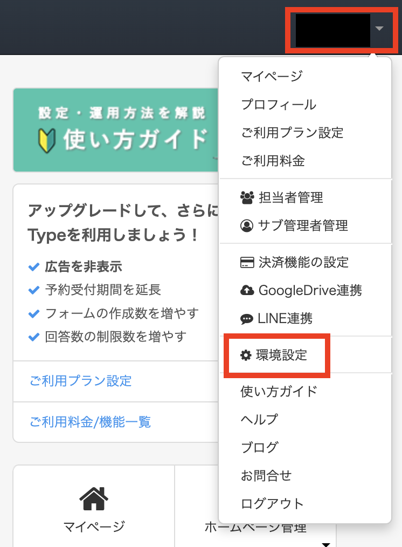Open ご利用プラン設定 in the dropdown menu
Image resolution: width=402 pixels, height=547 pixels.
292,132
